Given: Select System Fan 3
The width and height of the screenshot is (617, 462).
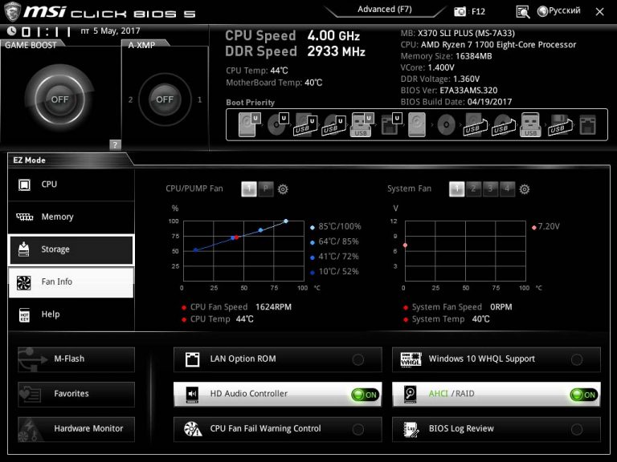Looking at the screenshot, I should (x=490, y=189).
